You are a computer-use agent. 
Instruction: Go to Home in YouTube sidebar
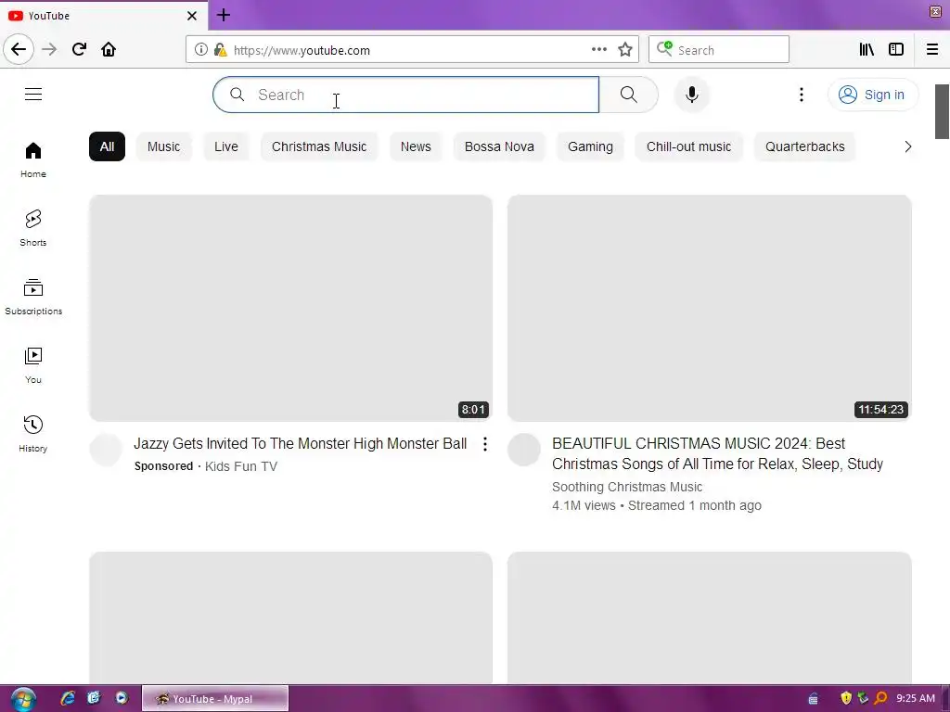(33, 159)
